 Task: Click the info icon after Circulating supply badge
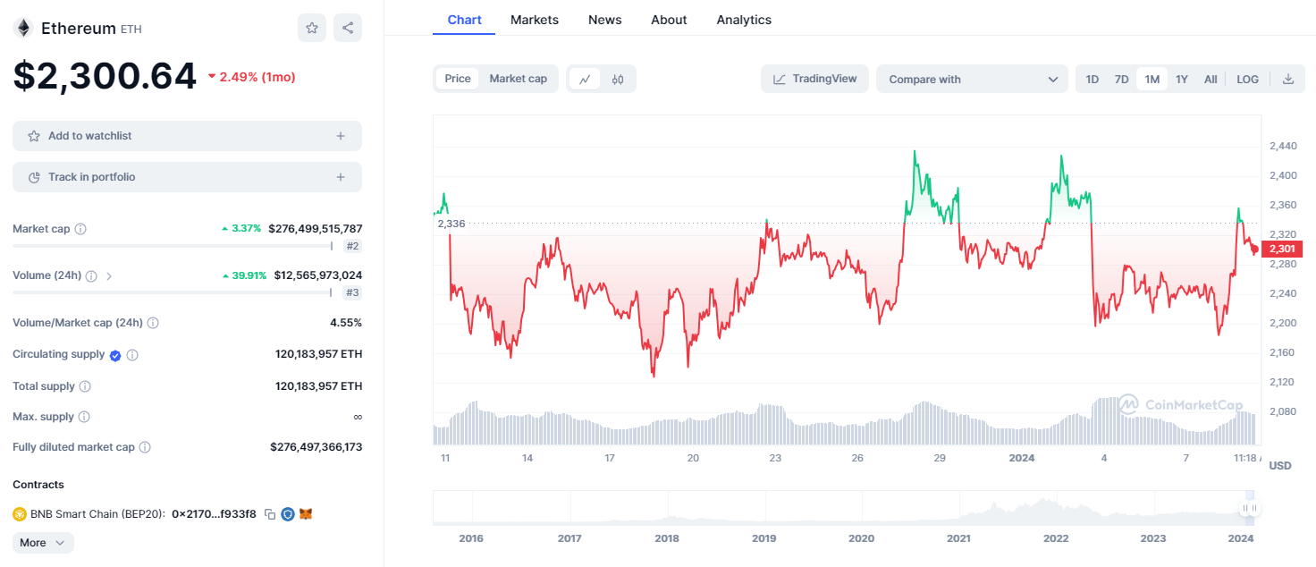tap(132, 355)
